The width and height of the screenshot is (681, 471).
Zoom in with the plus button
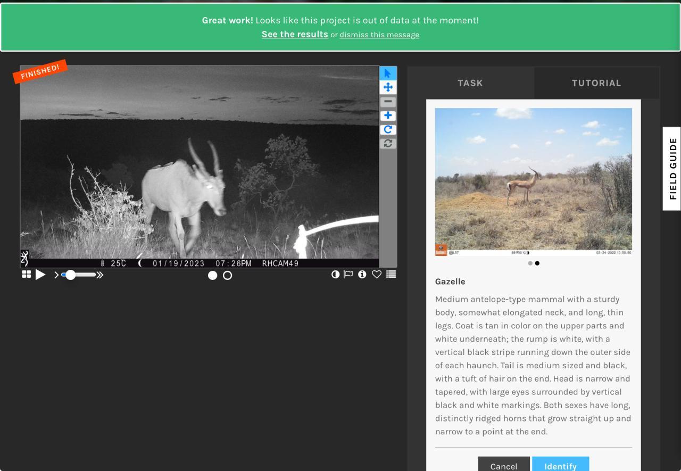(388, 115)
